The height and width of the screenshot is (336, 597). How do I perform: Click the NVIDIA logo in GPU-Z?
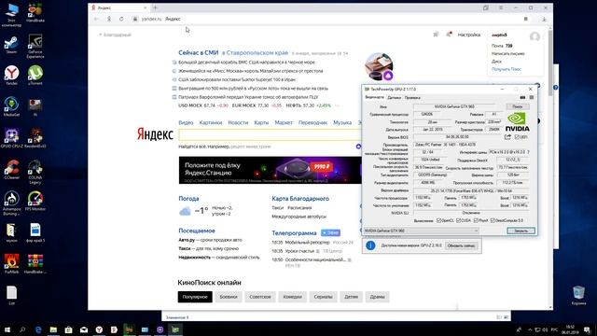pos(518,121)
